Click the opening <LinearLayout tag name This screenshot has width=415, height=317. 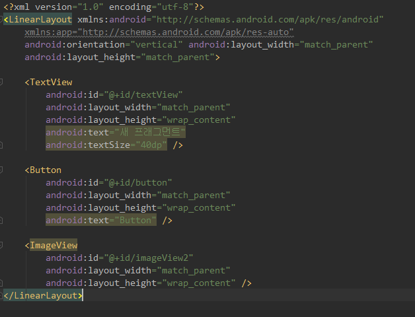point(40,20)
